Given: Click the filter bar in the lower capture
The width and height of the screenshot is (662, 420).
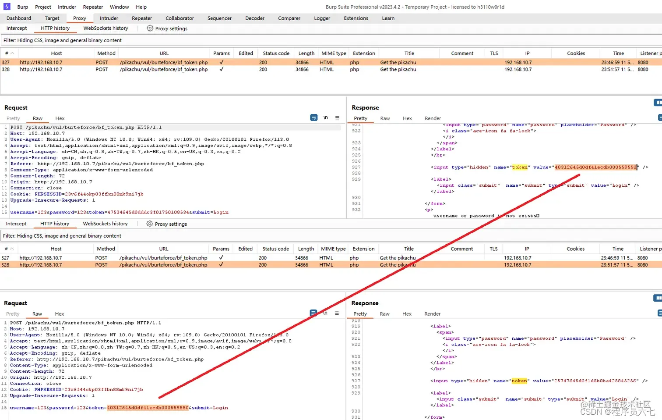Looking at the screenshot, I should pos(331,236).
